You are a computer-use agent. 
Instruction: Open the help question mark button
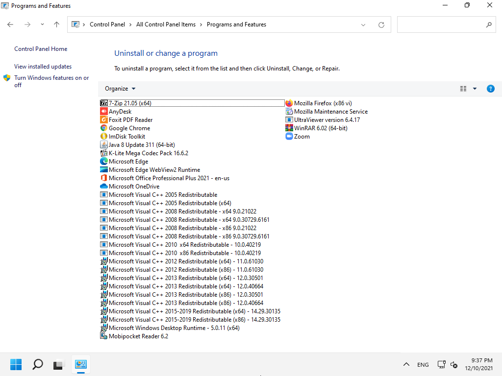click(490, 89)
